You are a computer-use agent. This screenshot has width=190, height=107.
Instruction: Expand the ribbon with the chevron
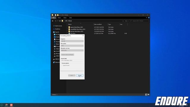147,18
